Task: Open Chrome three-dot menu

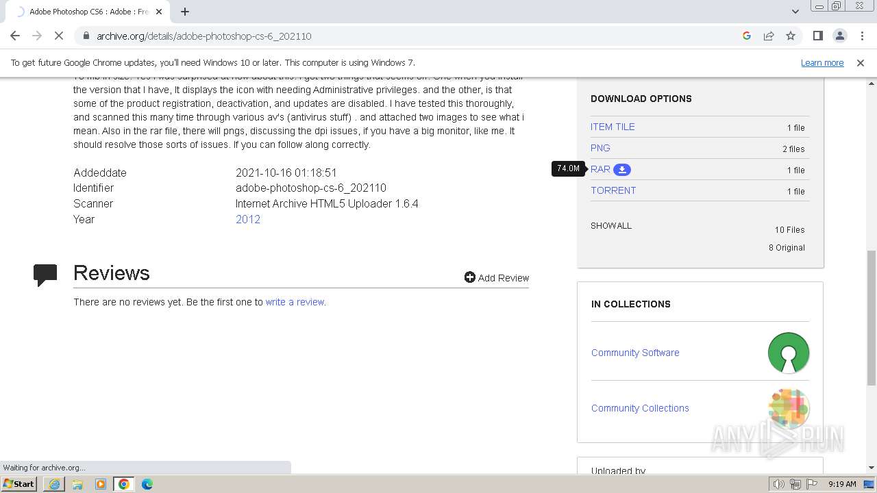Action: coord(862,36)
